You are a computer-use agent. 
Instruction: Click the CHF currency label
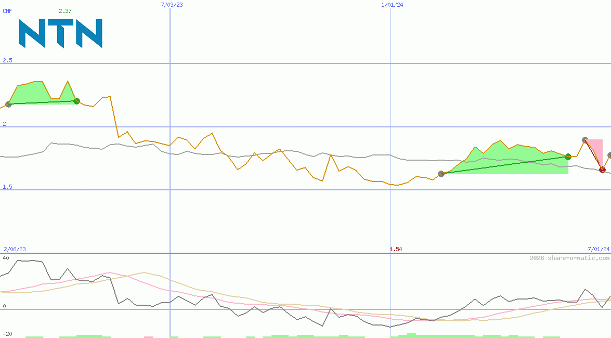[7, 11]
